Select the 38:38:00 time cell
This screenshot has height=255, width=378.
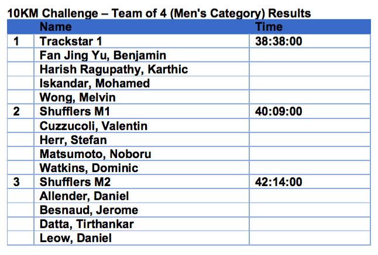[x=310, y=41]
